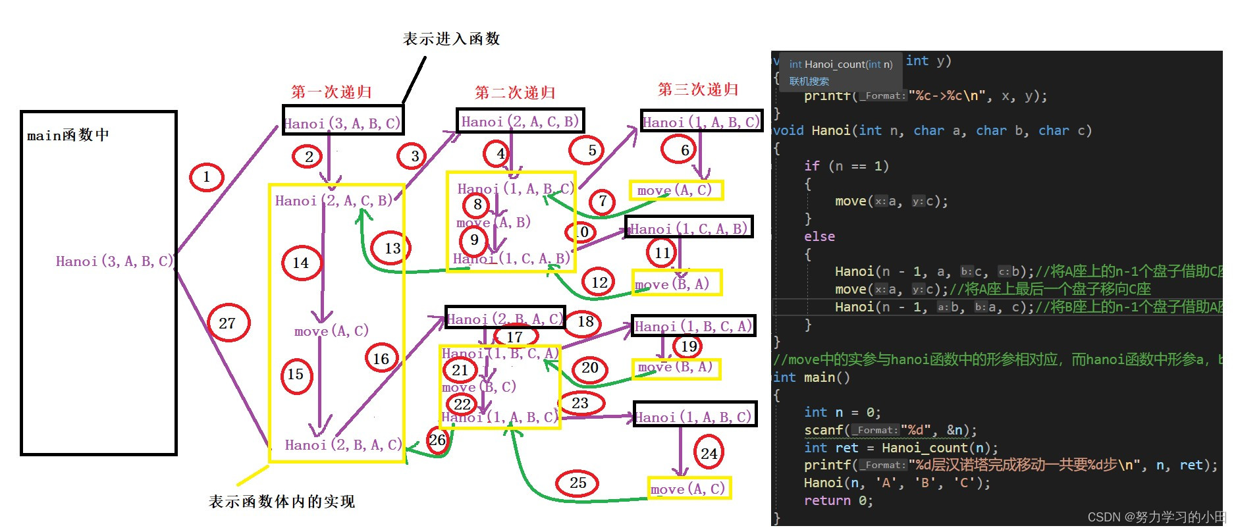Click the 表示进入函数 annotation label

451,39
